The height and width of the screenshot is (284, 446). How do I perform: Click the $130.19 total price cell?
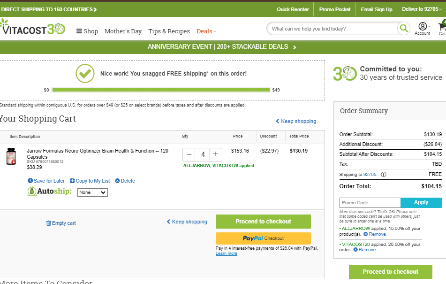pos(299,151)
